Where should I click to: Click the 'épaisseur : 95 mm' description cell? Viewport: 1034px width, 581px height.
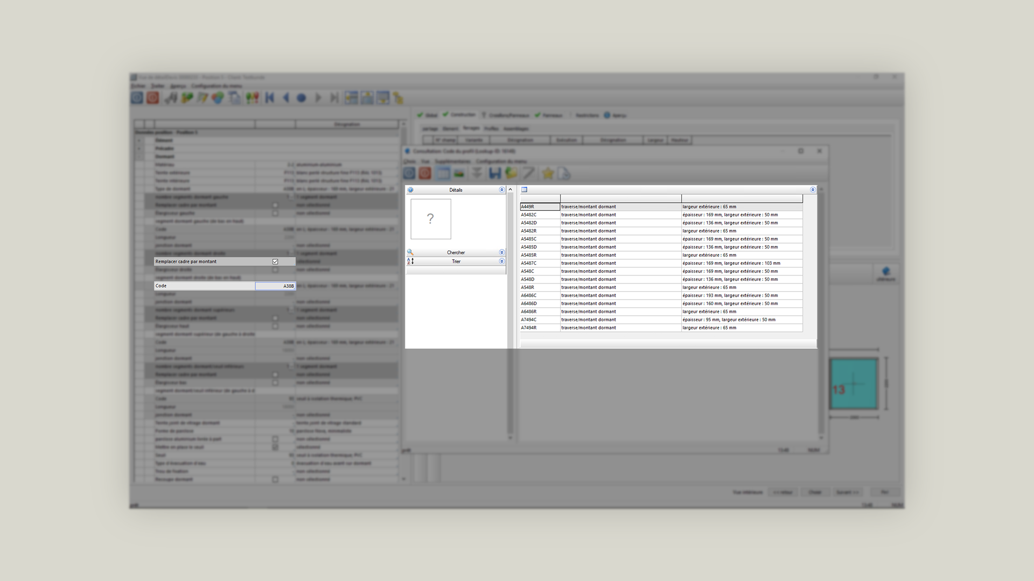742,320
